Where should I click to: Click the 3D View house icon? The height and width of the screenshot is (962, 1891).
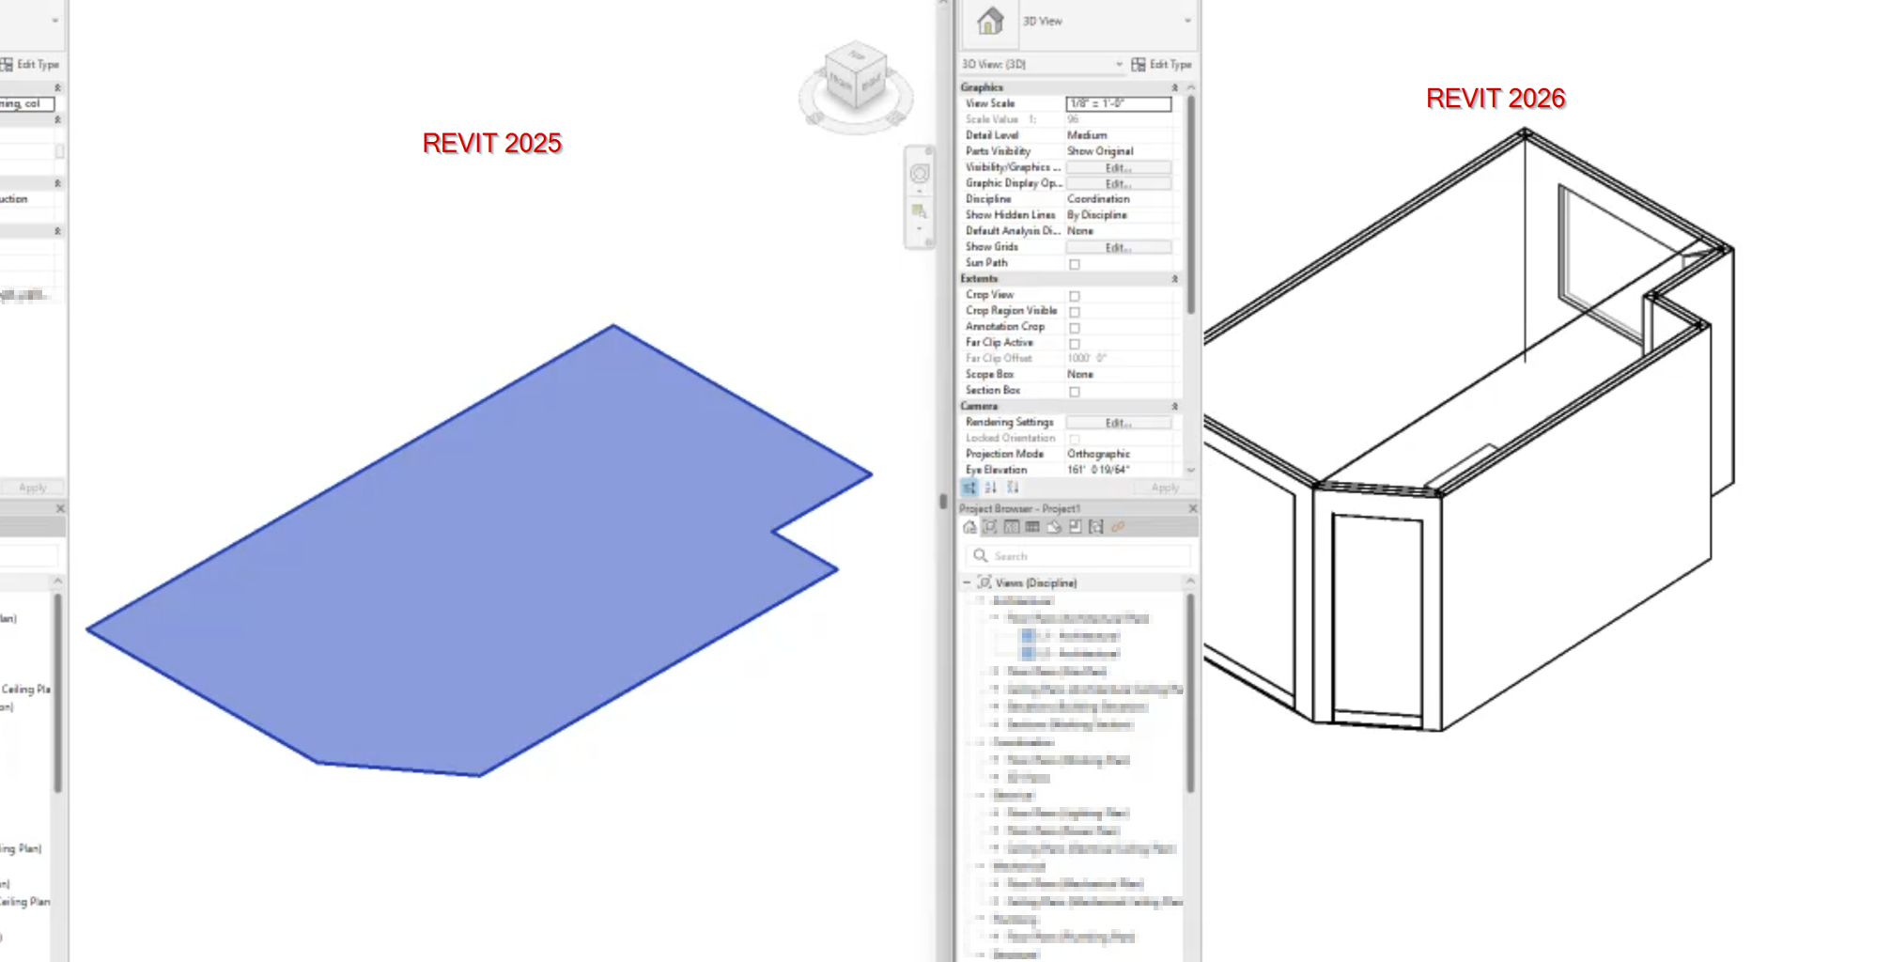[990, 21]
